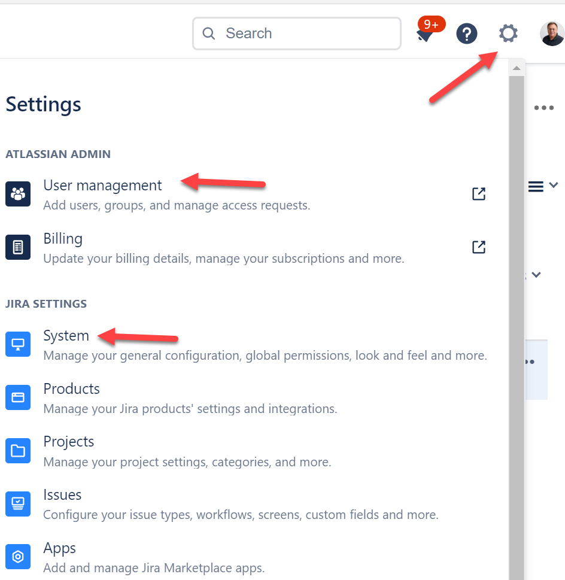Click the Billing document icon

18,247
